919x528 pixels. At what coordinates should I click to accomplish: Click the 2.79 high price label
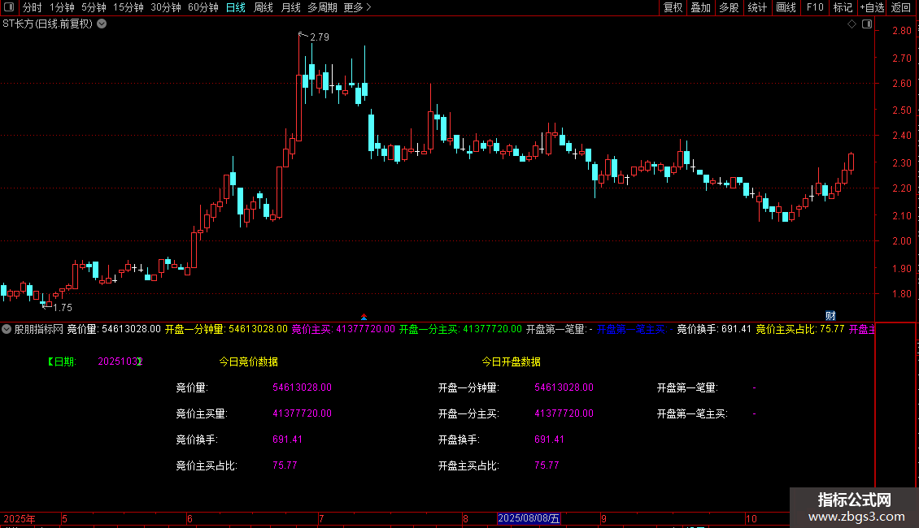pos(320,37)
